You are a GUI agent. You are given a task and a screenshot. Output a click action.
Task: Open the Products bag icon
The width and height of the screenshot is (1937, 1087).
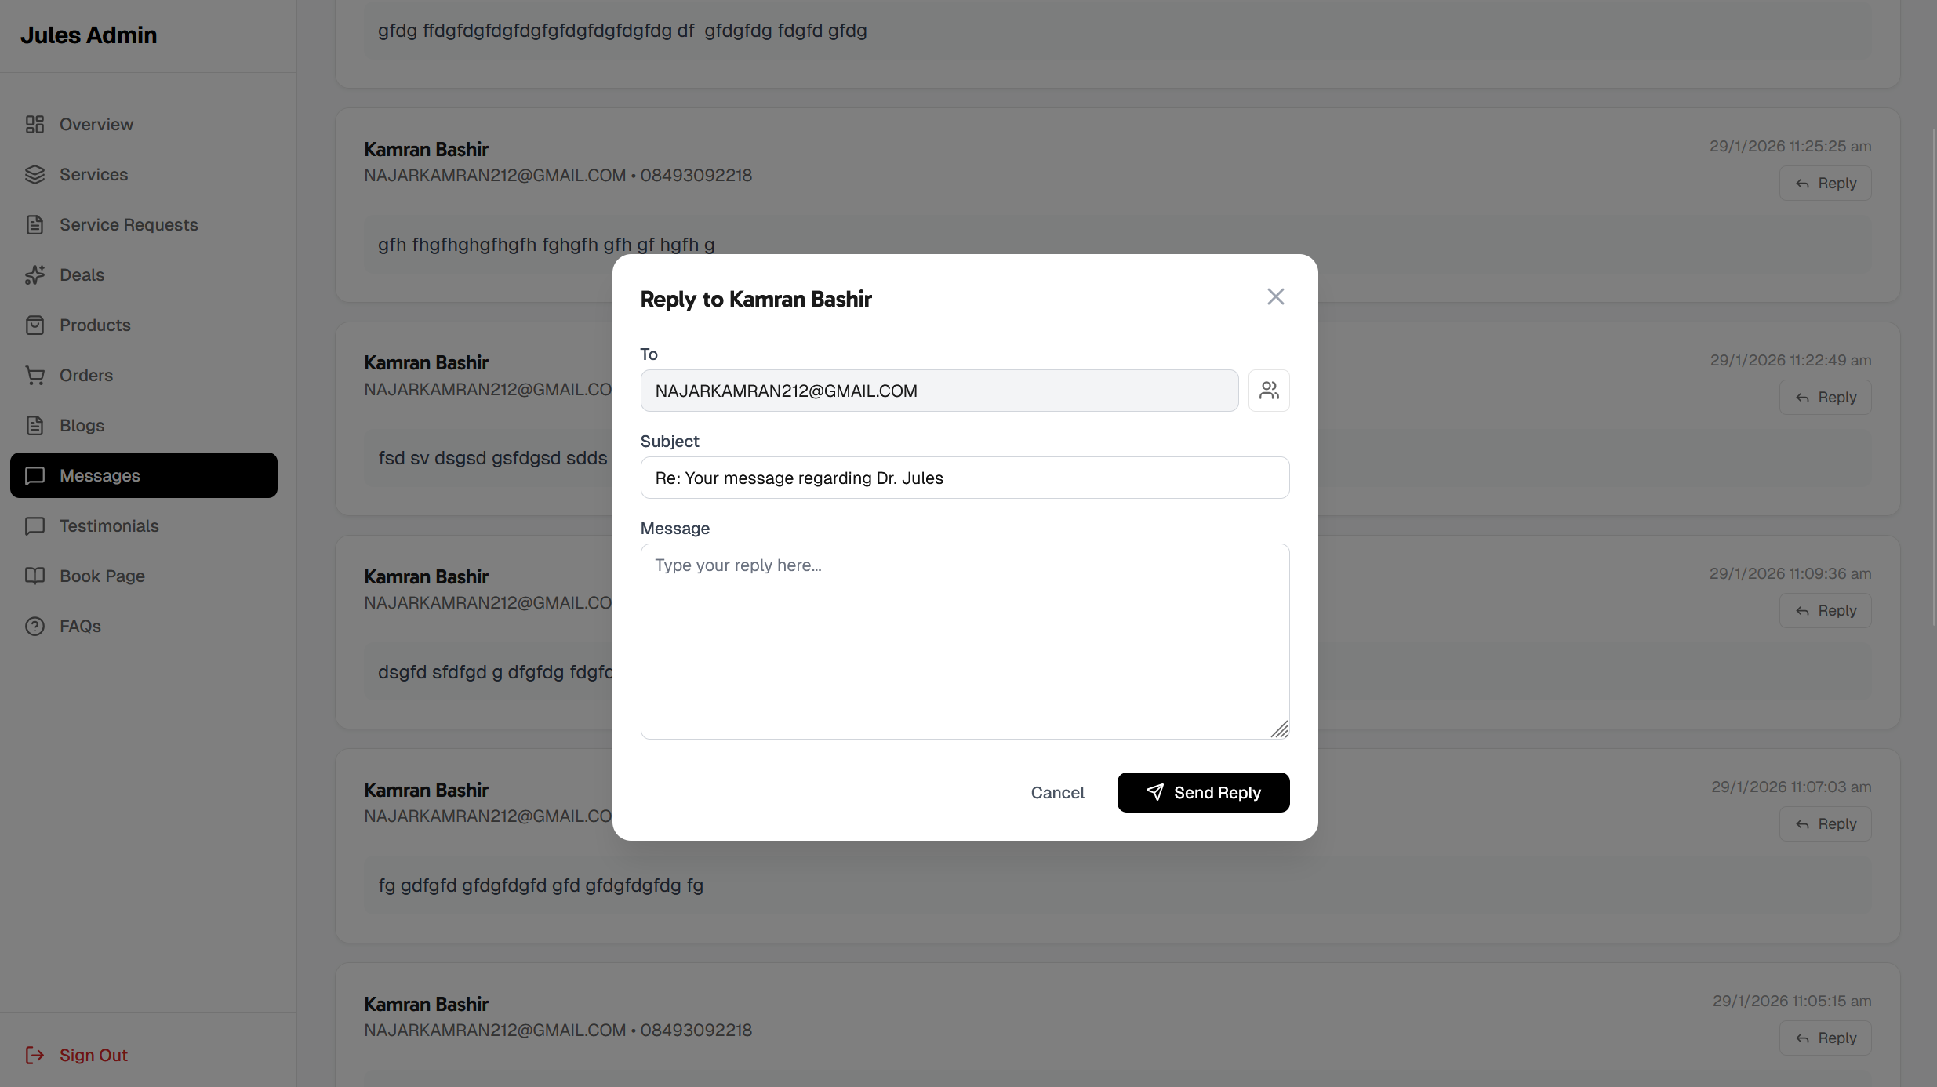click(35, 325)
